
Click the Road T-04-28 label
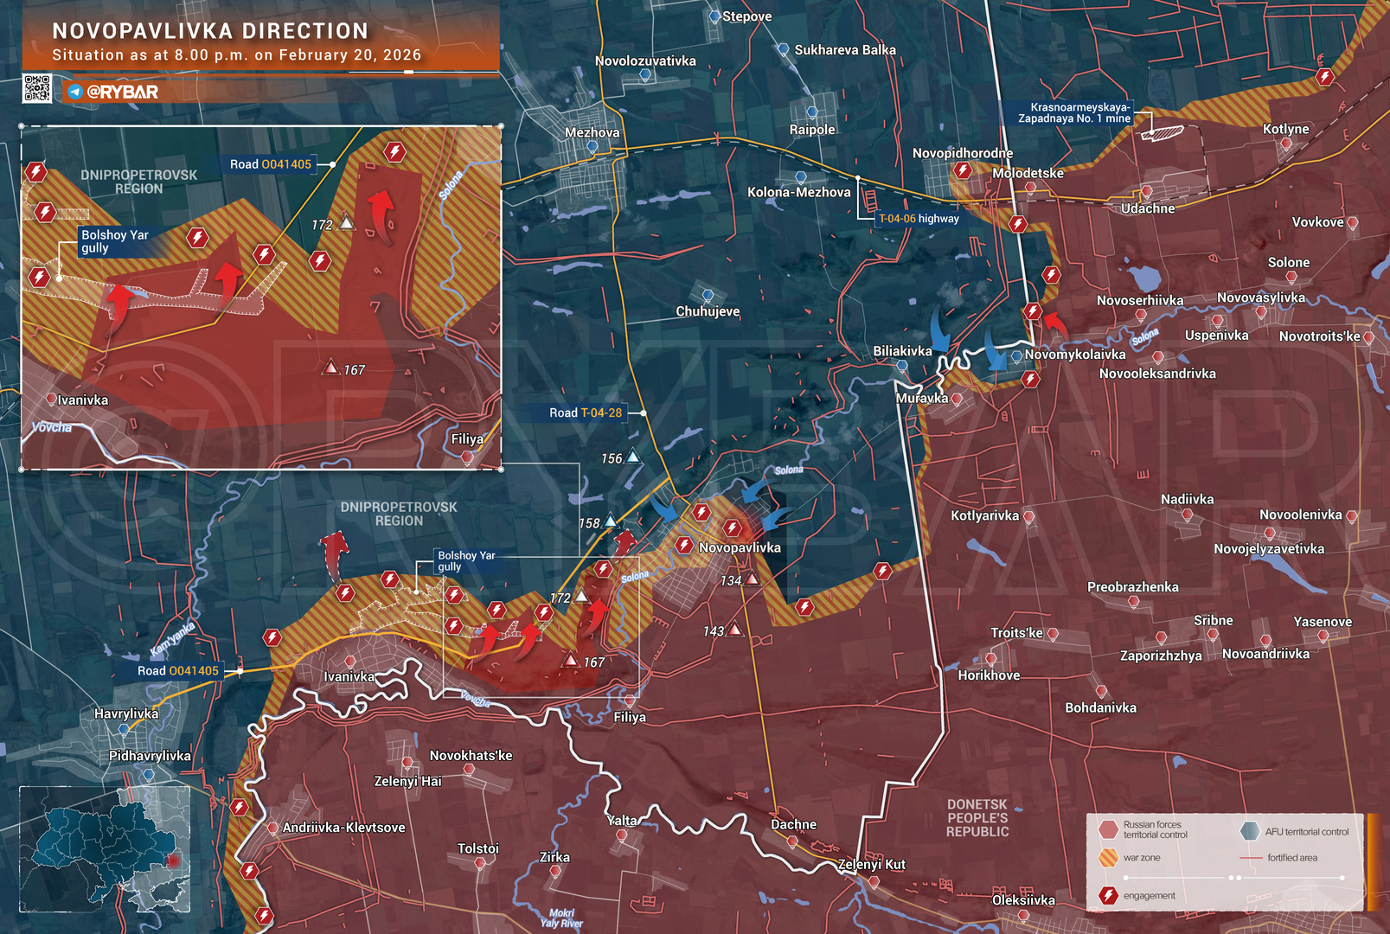click(x=586, y=413)
